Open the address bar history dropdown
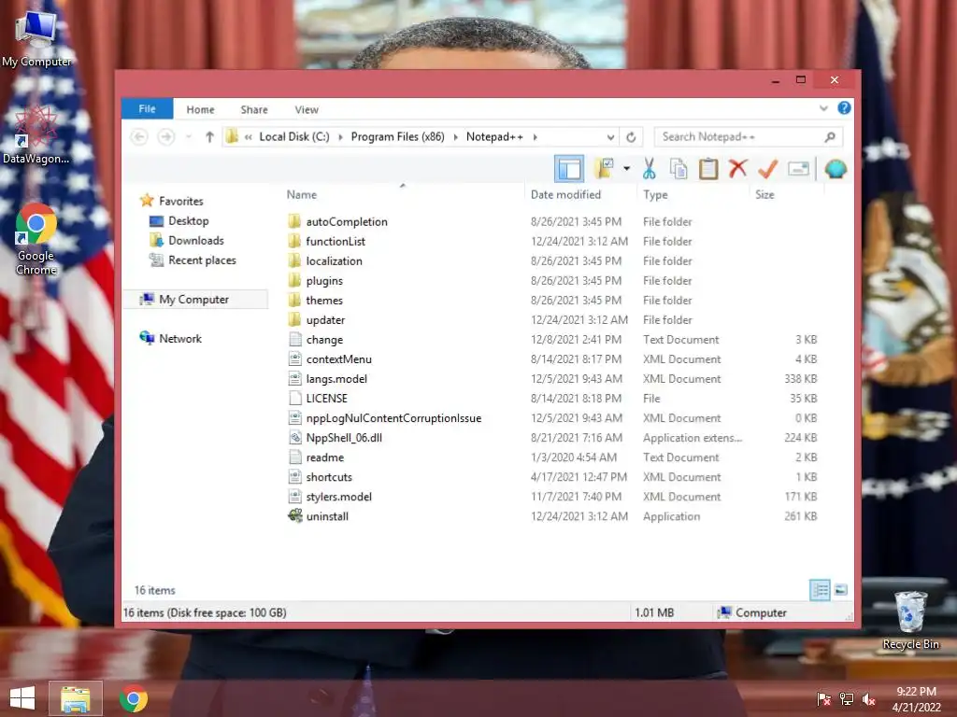The width and height of the screenshot is (957, 717). pyautogui.click(x=610, y=137)
